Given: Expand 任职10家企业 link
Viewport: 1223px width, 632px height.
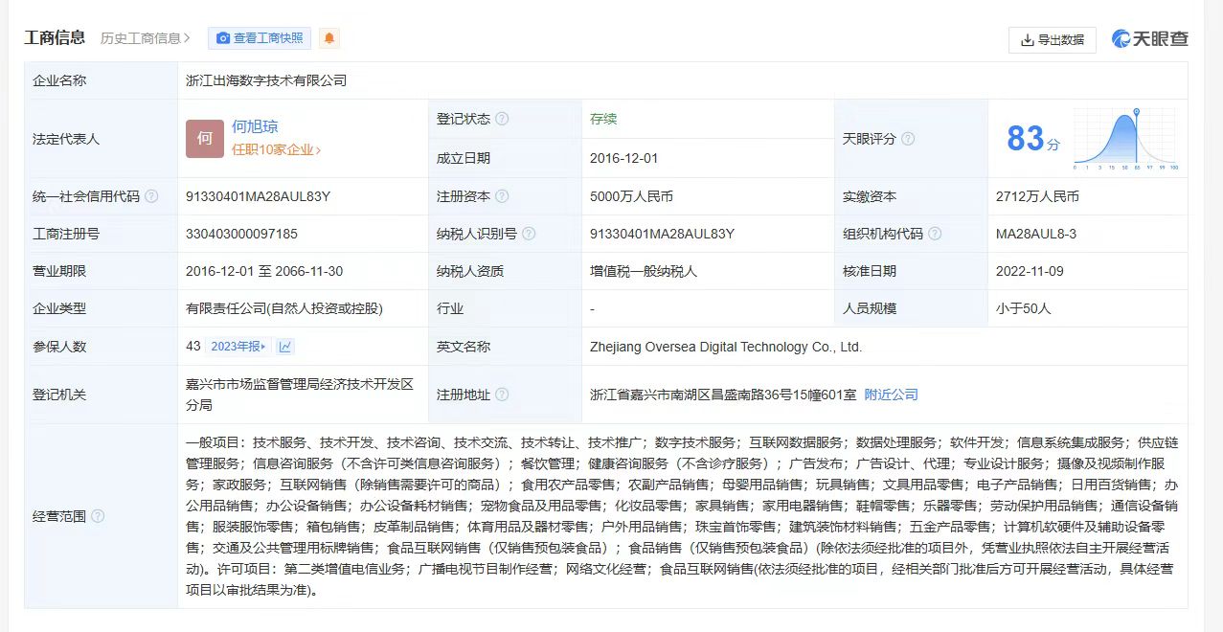Looking at the screenshot, I should [276, 149].
